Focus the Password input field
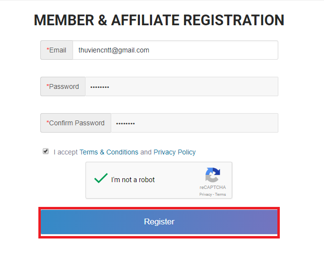 pyautogui.click(x=182, y=86)
